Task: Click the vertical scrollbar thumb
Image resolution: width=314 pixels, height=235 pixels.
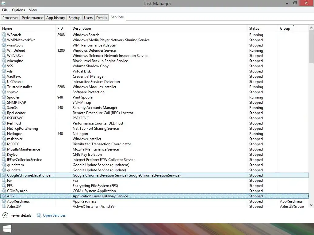Action: pos(311,47)
